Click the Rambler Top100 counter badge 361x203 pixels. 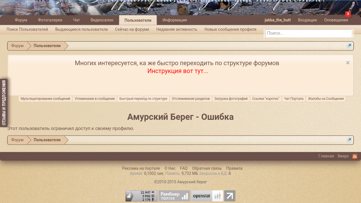(174, 196)
